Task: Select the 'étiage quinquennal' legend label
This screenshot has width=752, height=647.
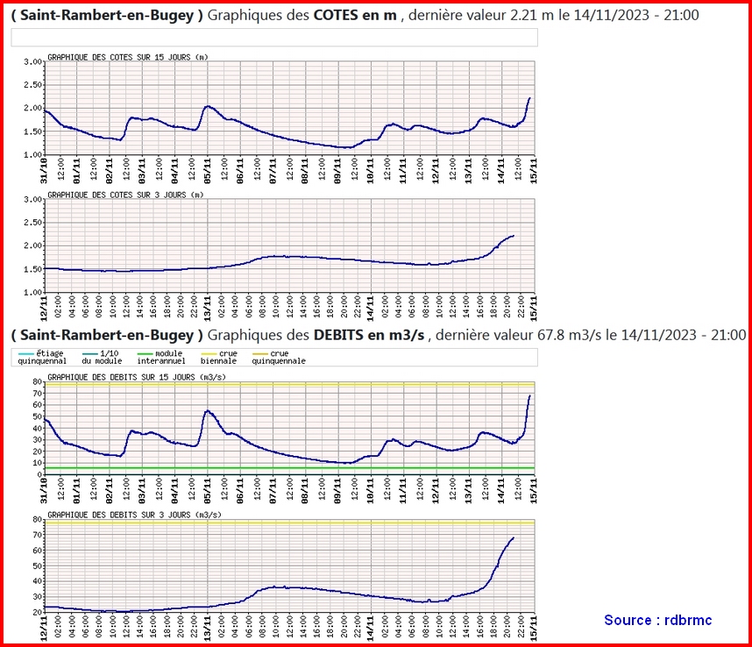Action: click(x=42, y=358)
